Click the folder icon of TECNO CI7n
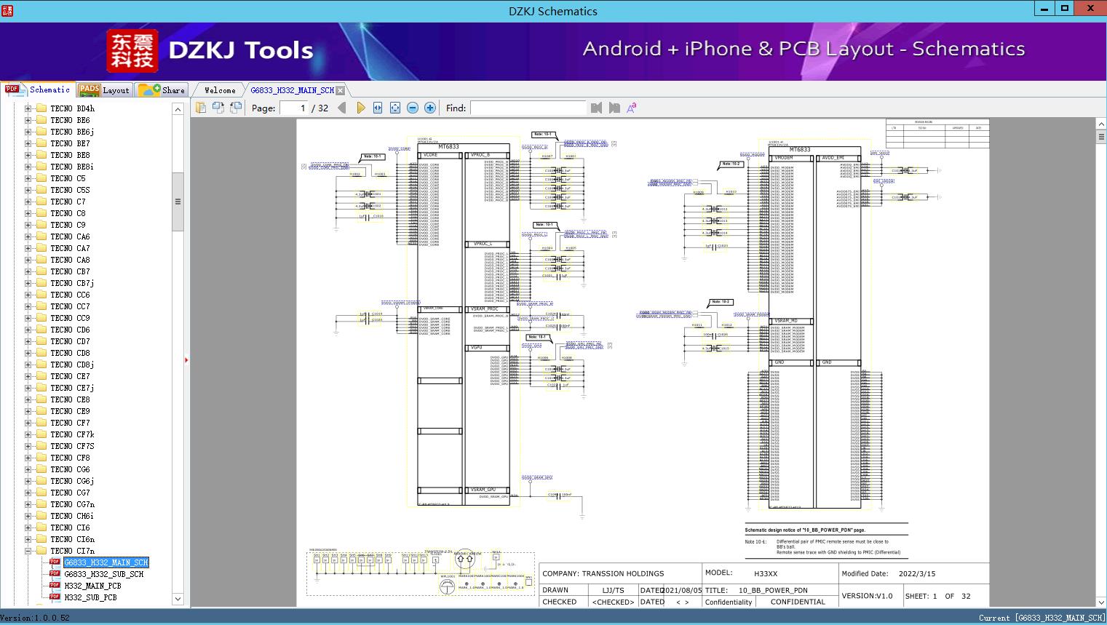1107x625 pixels. coord(41,551)
